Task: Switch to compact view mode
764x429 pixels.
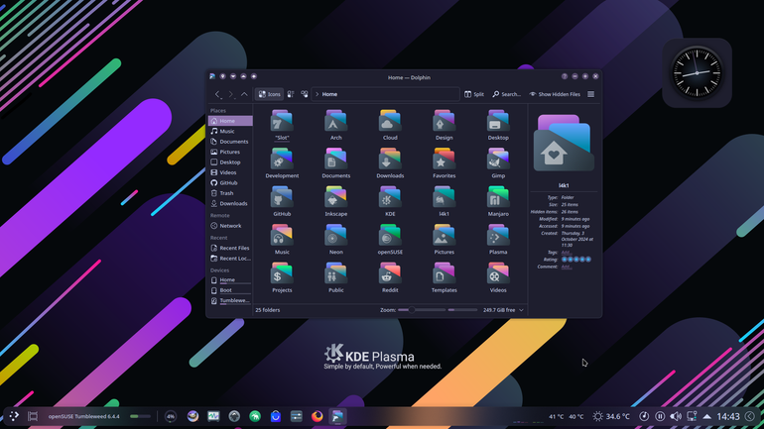Action: click(x=291, y=94)
